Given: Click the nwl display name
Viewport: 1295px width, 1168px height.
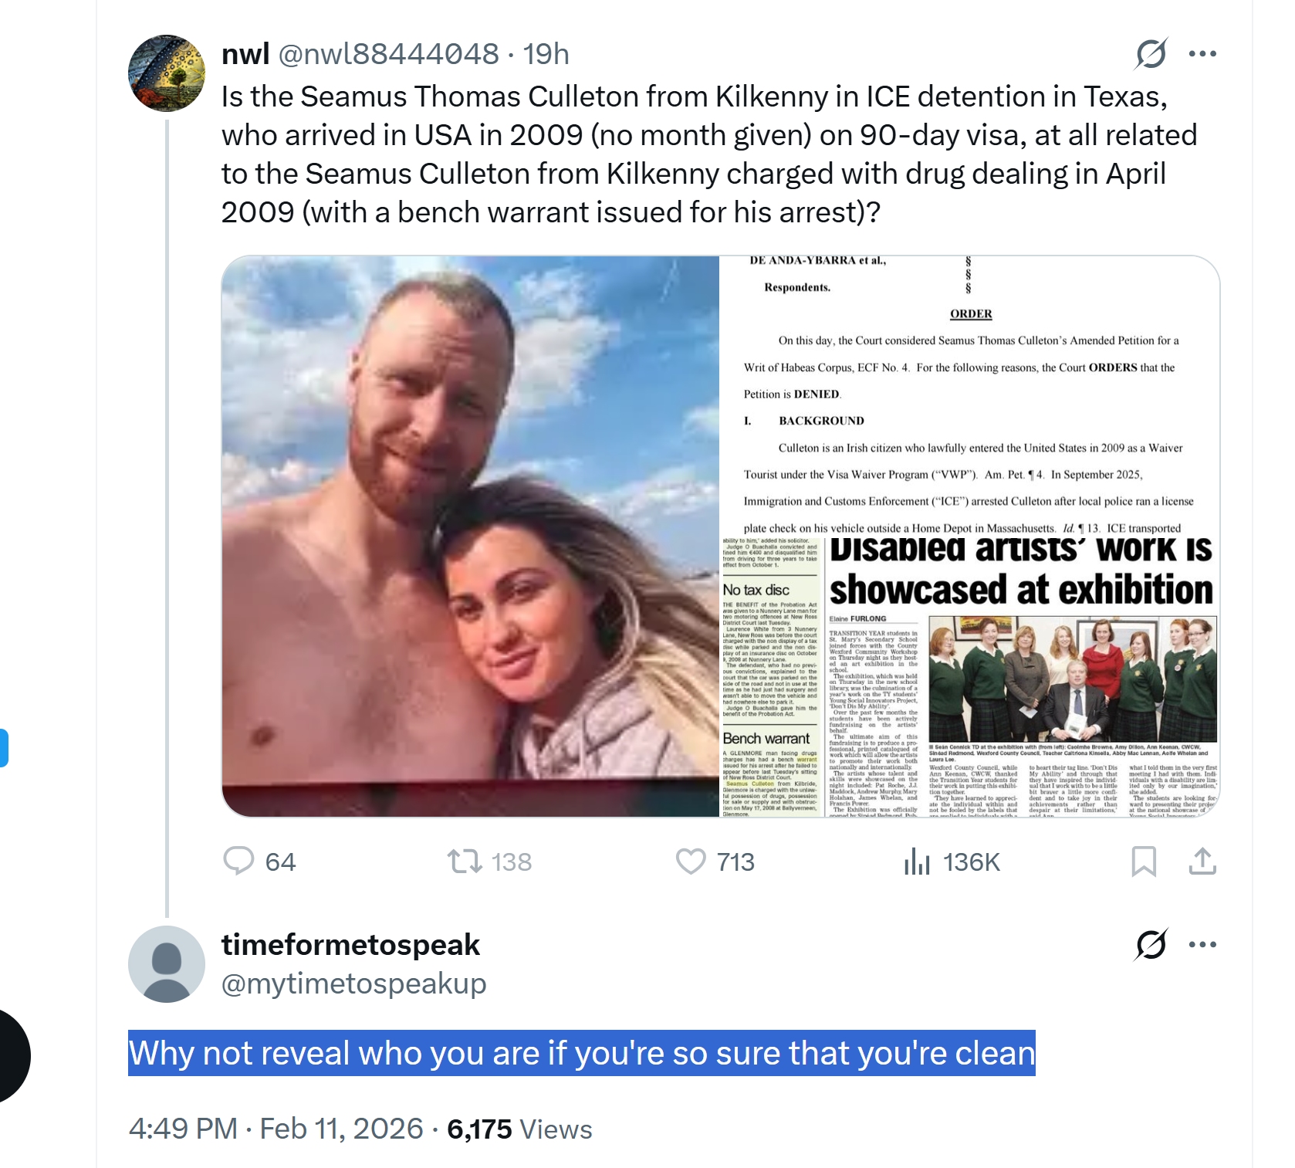Looking at the screenshot, I should (245, 54).
